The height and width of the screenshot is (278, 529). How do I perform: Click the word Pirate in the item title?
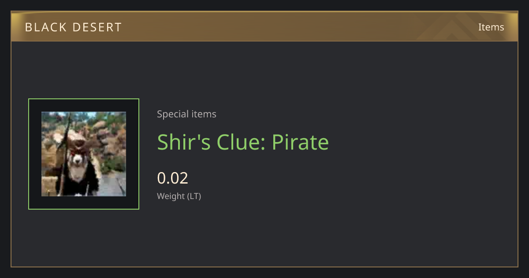pos(300,142)
